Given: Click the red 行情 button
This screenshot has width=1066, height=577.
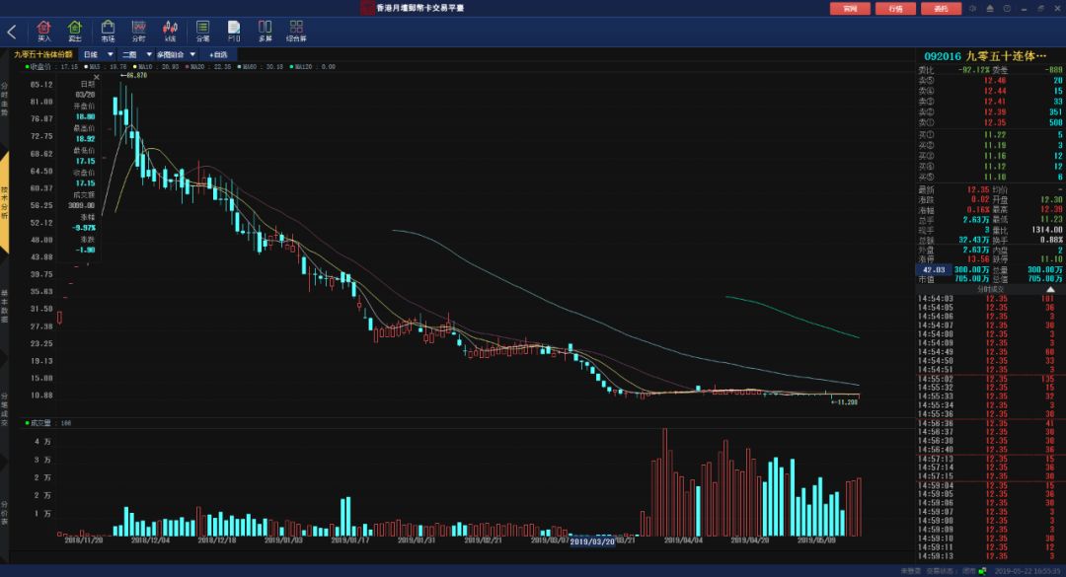Looking at the screenshot, I should coord(895,8).
